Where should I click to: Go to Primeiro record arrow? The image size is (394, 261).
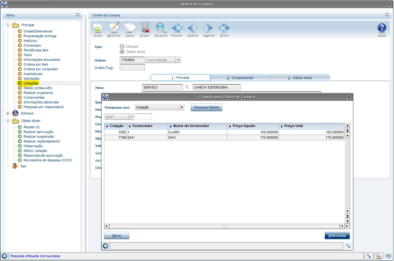177,28
